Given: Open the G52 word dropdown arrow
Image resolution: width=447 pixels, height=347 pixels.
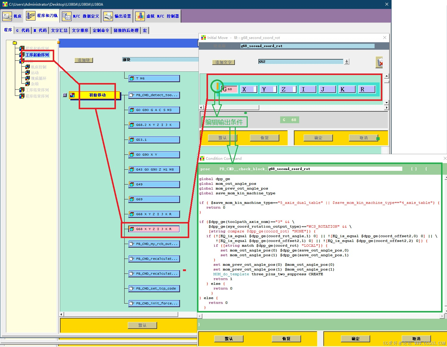Looking at the screenshot, I should (x=347, y=62).
